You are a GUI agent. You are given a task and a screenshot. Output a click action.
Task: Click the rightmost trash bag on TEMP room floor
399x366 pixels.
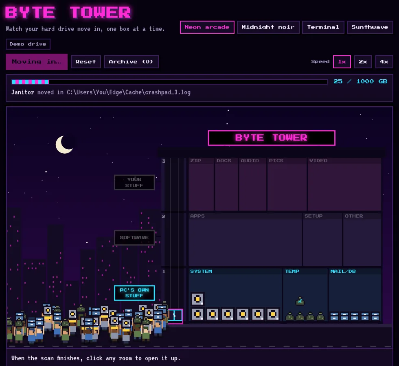pyautogui.click(x=320, y=316)
